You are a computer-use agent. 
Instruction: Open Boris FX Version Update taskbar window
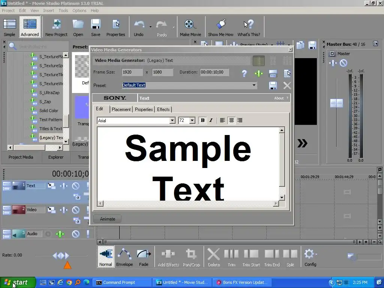(x=242, y=282)
